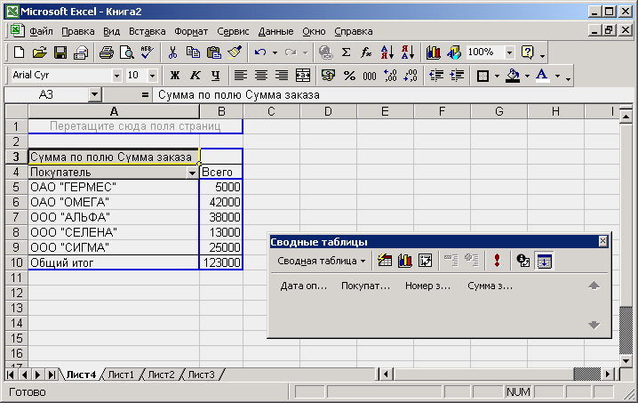Apply AutoSum sigma icon
The width and height of the screenshot is (638, 403).
click(346, 52)
